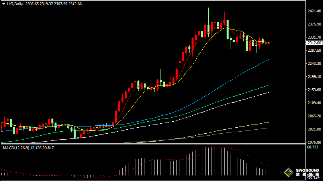The image size is (323, 181).
Task: Click the 2199.10 price axis label
Action: click(x=314, y=77)
